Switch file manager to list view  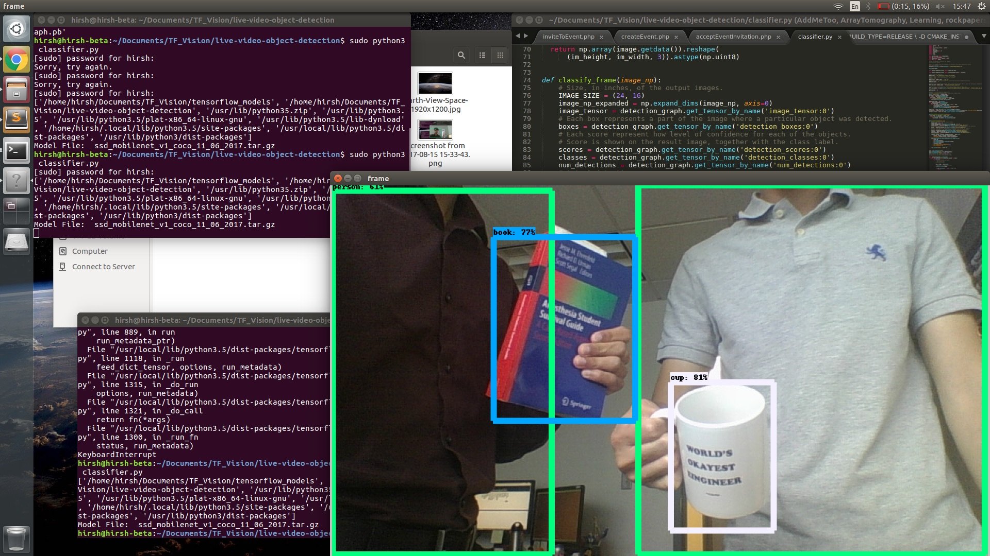(482, 55)
